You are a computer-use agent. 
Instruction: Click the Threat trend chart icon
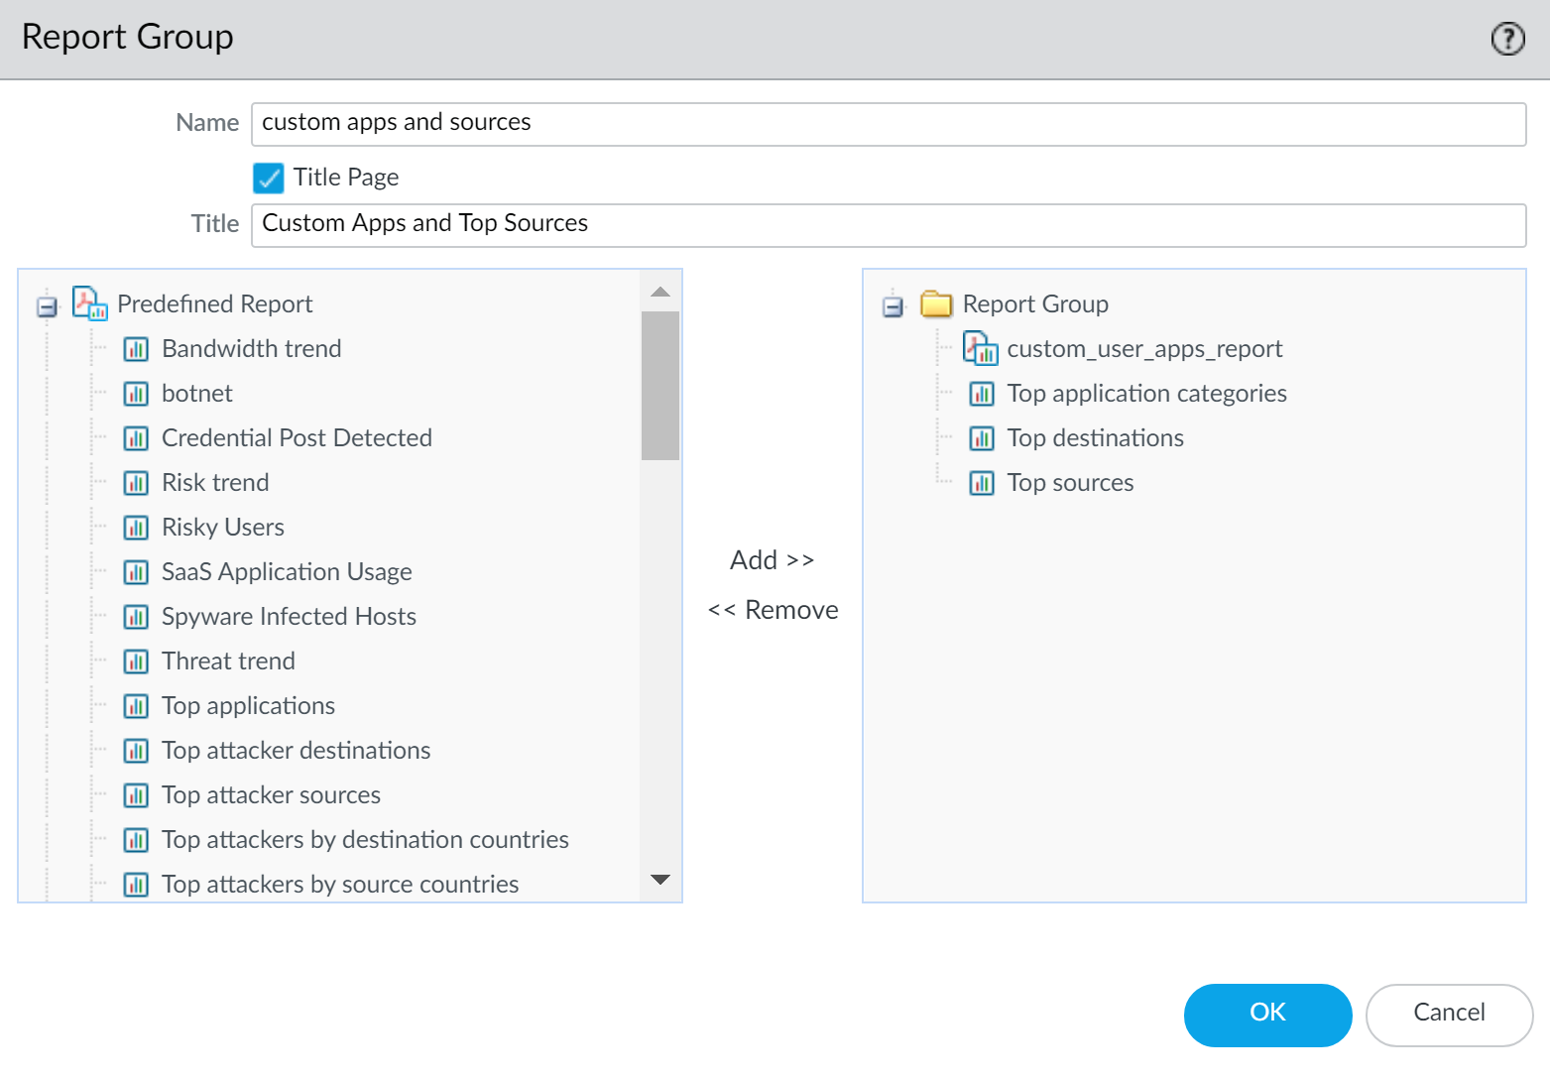136,661
